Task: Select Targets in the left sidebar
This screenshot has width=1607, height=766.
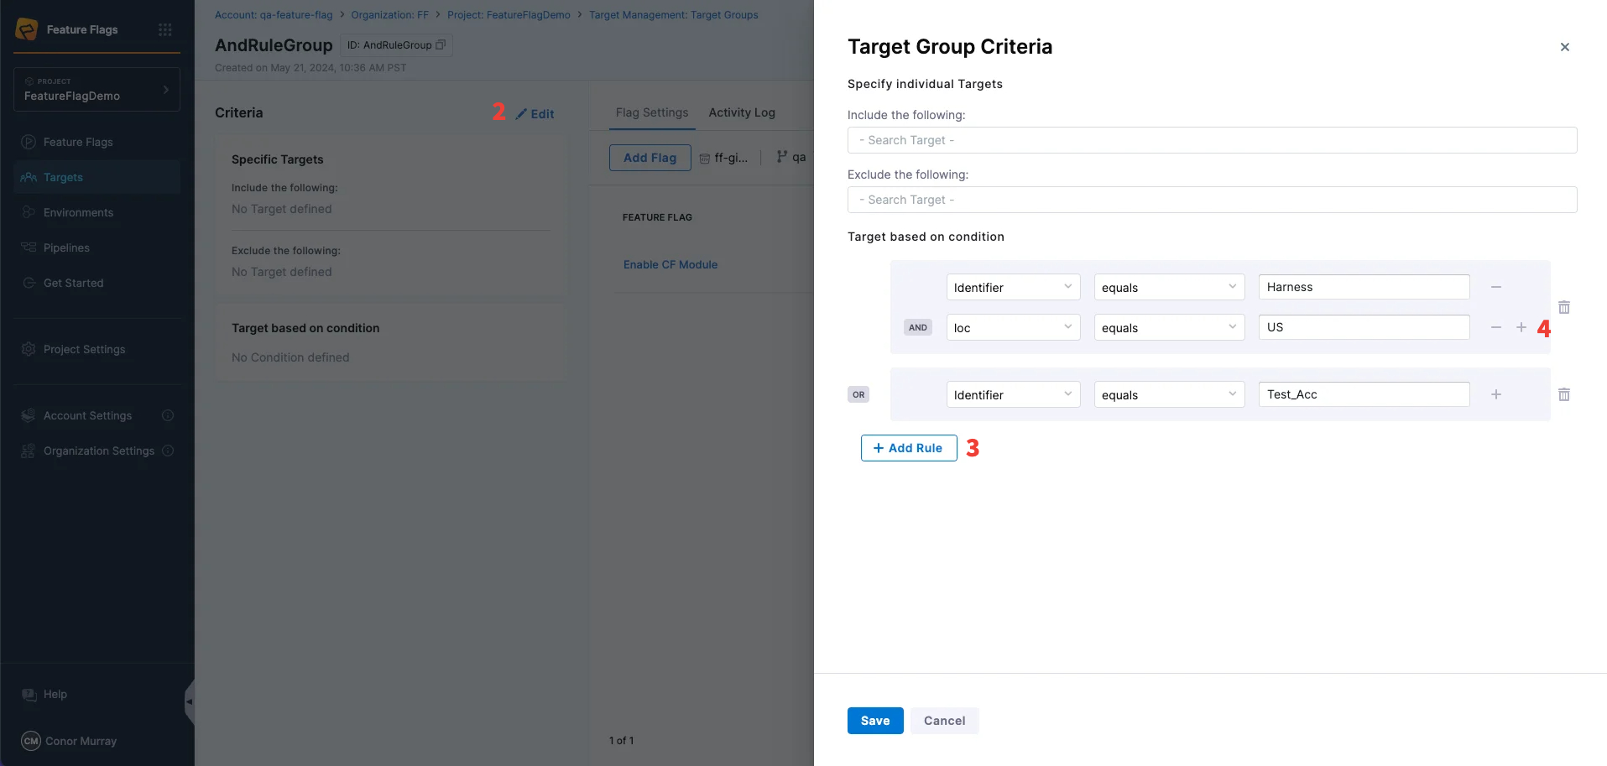Action: point(63,177)
